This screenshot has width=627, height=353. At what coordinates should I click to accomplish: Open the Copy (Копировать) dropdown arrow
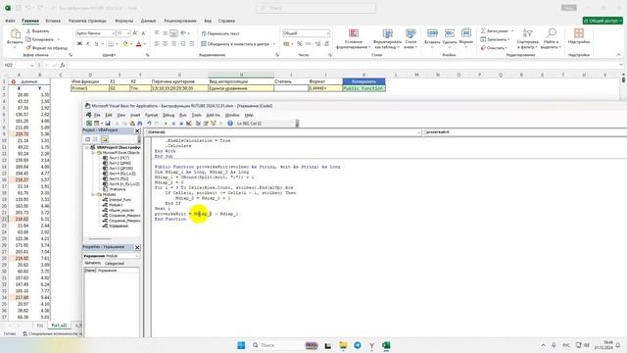pyautogui.click(x=59, y=39)
